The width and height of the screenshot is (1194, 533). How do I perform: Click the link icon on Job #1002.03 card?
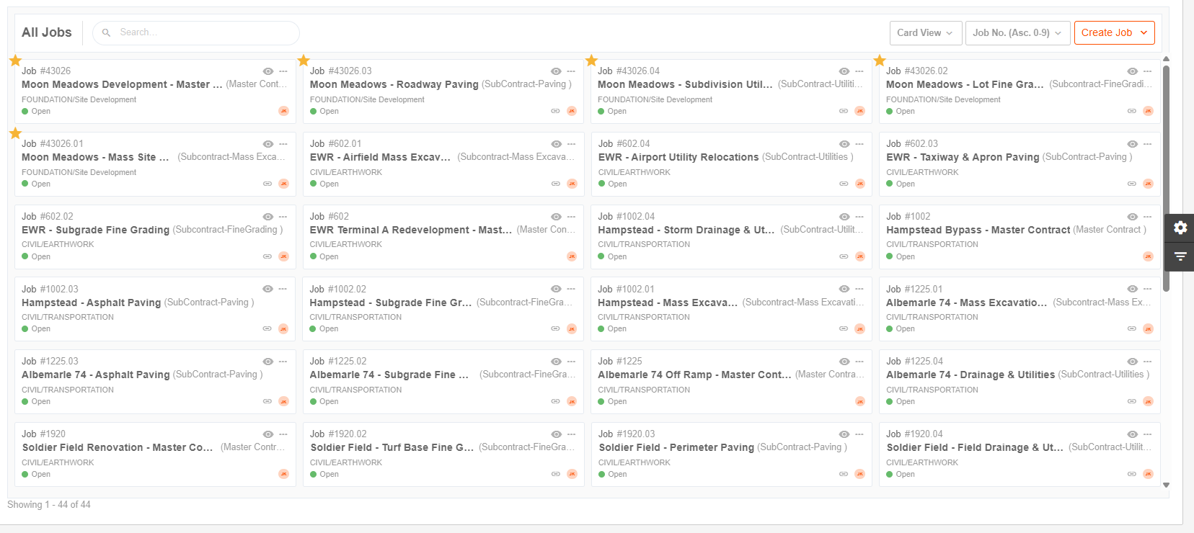point(267,328)
